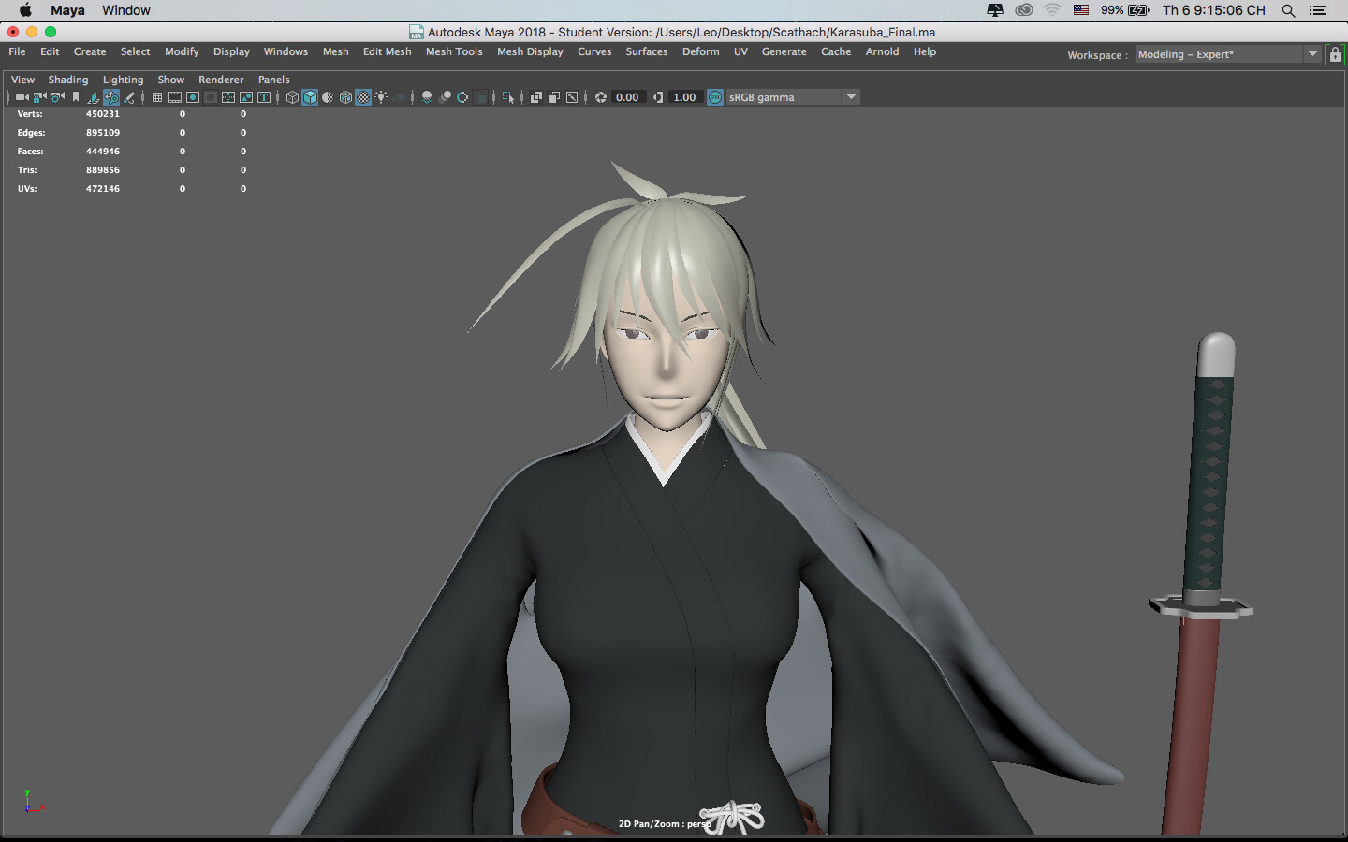The height and width of the screenshot is (842, 1348).
Task: Click the UVs count 472146
Action: [x=103, y=189]
